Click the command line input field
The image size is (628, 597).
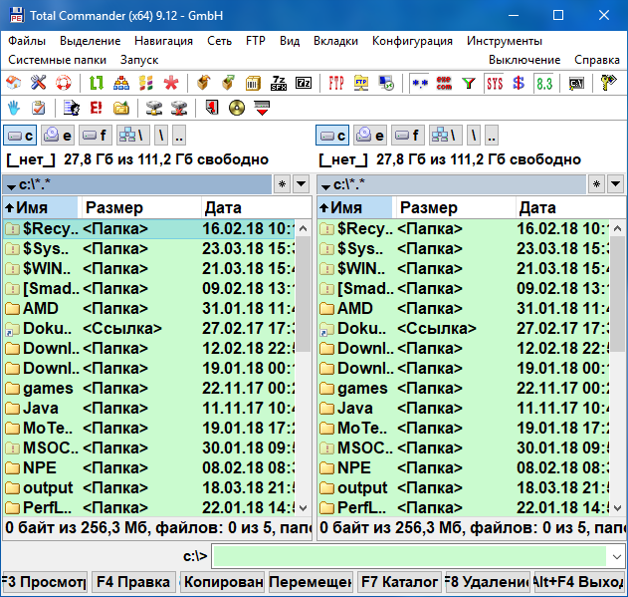click(x=408, y=556)
